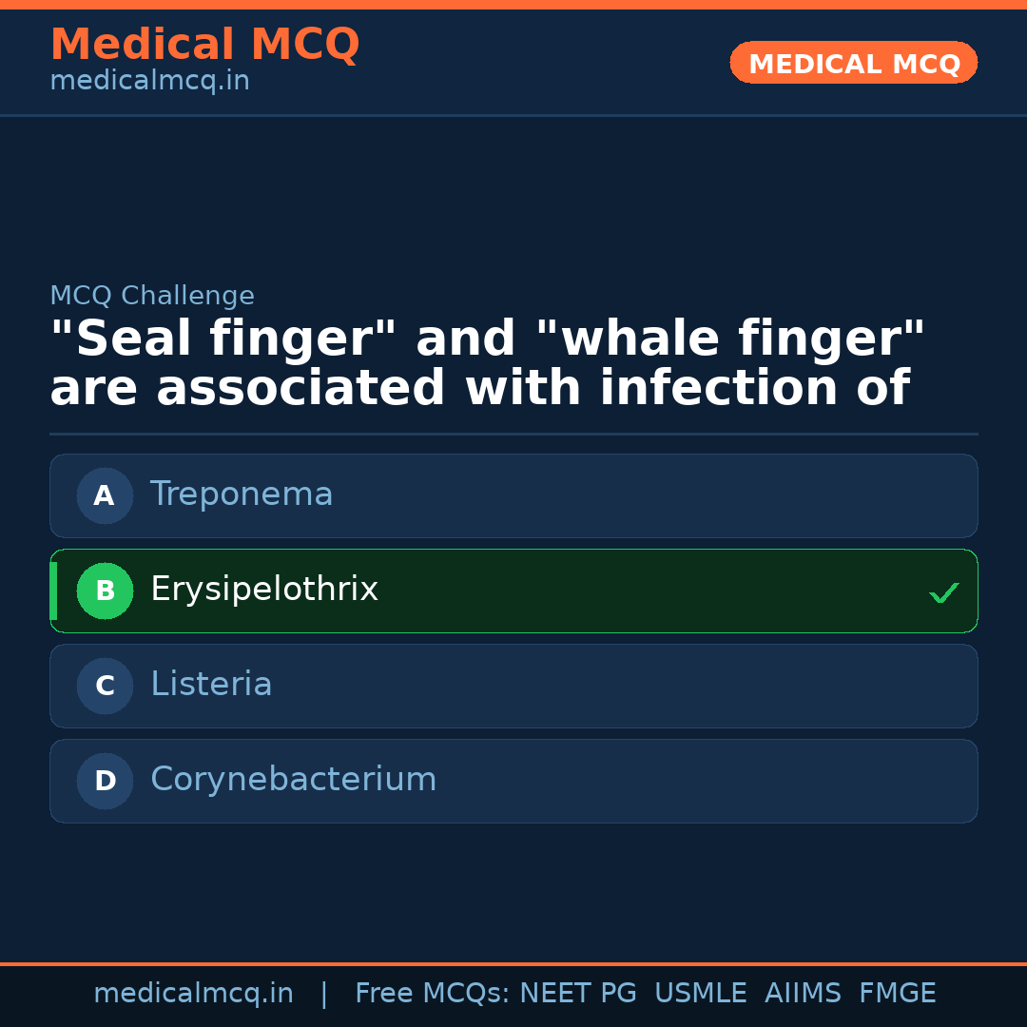Click the Seal finger question text

click(x=487, y=364)
